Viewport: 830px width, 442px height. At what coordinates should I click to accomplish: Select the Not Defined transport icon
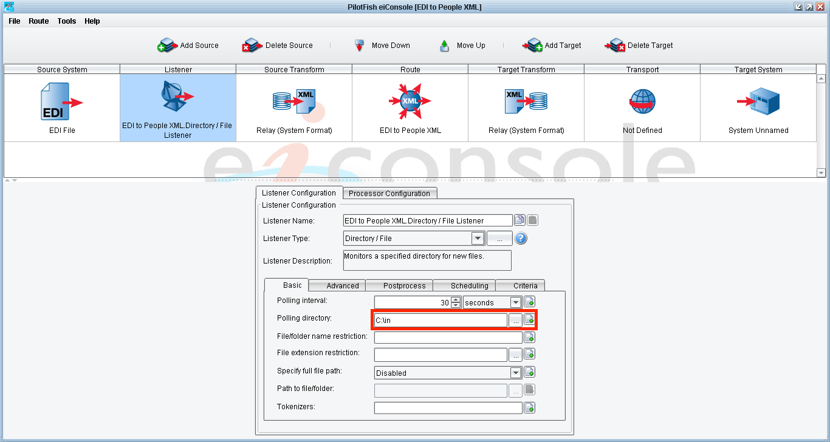(642, 102)
